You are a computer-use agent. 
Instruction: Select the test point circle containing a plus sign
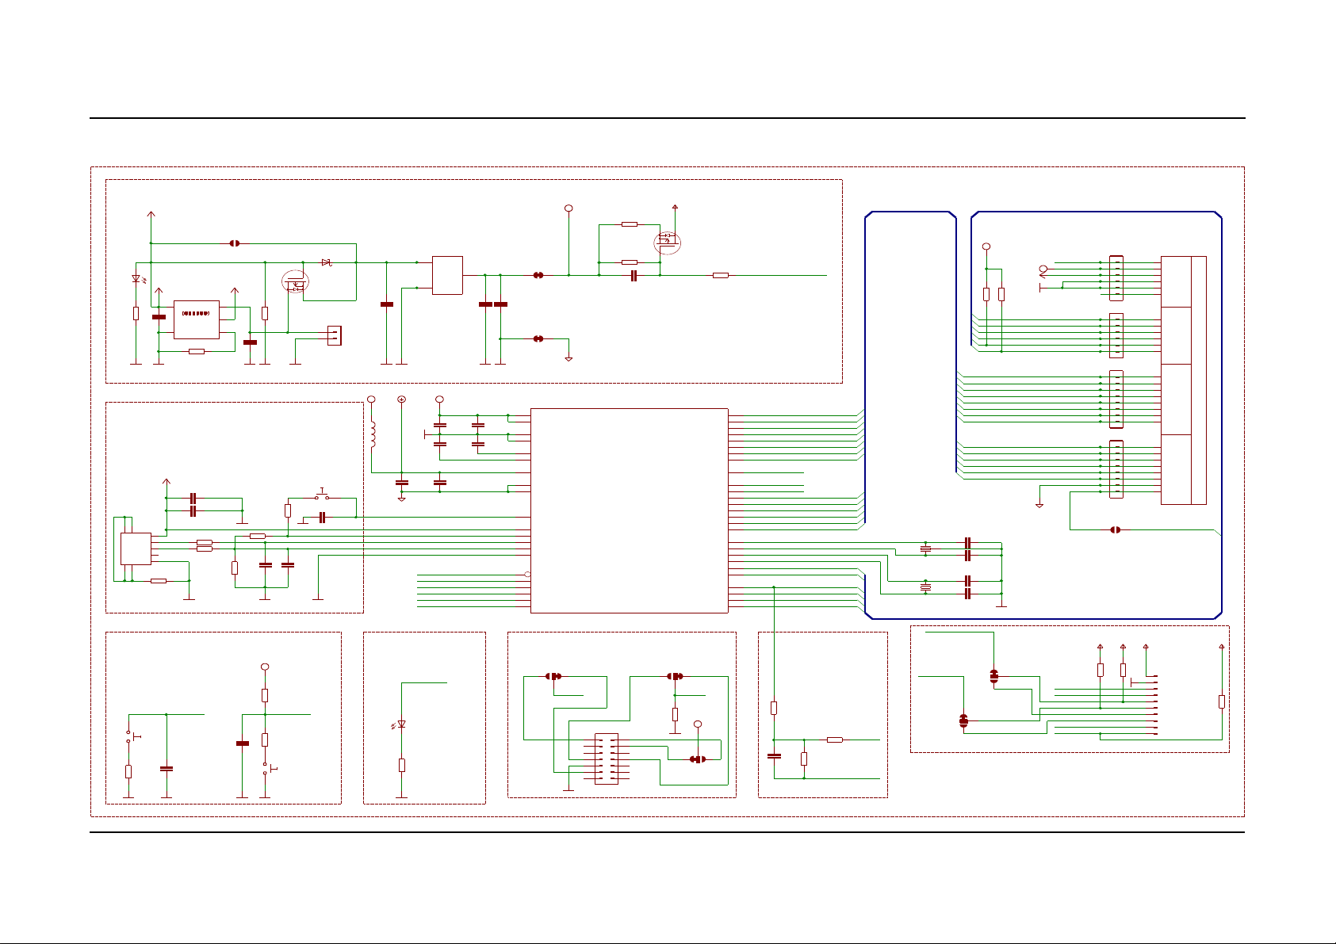pyautogui.click(x=401, y=399)
